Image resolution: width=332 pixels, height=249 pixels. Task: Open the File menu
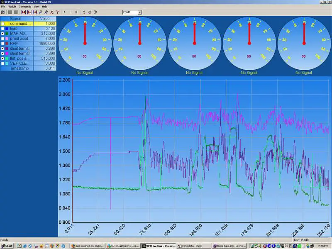tap(3, 7)
